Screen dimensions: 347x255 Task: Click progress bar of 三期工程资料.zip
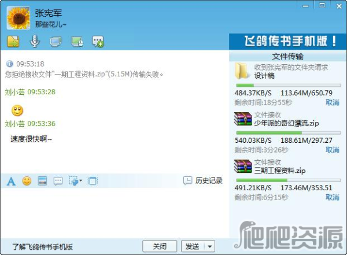click(289, 180)
